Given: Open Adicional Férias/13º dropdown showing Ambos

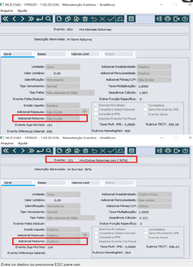Looking at the screenshot, I should coord(155,206).
